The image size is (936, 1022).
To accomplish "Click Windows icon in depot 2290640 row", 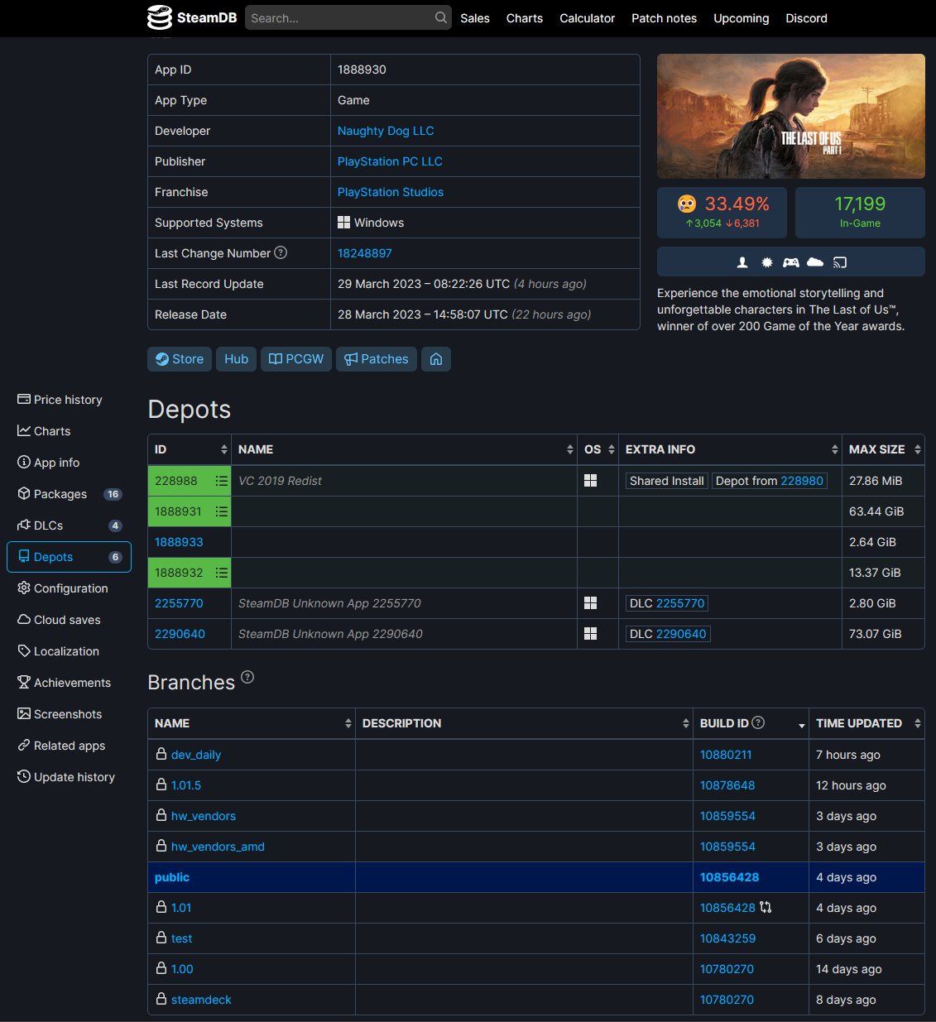I will [x=591, y=634].
